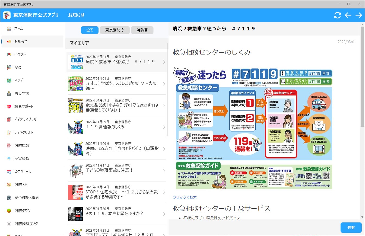This screenshot has height=236, width=365.
Task: Select the １１９番通報のしくみ title text
Action: (105, 127)
